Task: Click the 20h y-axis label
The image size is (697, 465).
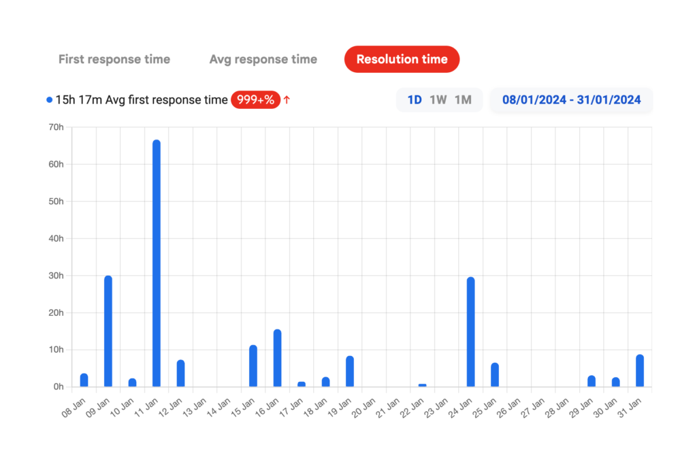Action: [56, 312]
